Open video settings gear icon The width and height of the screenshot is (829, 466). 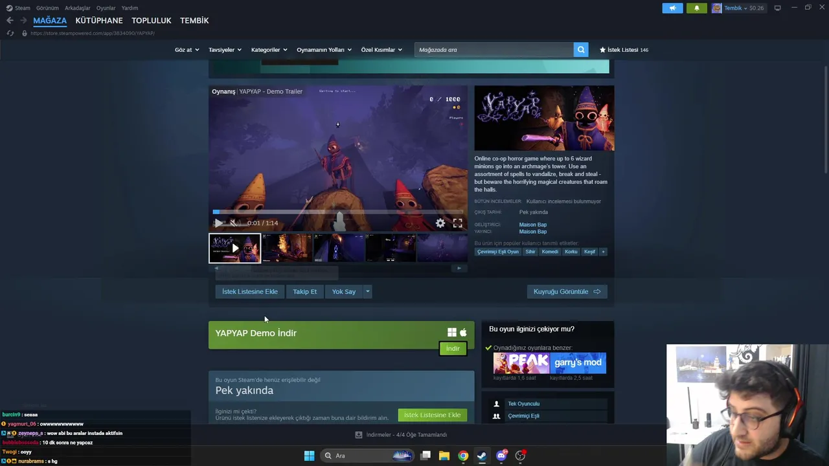(440, 223)
